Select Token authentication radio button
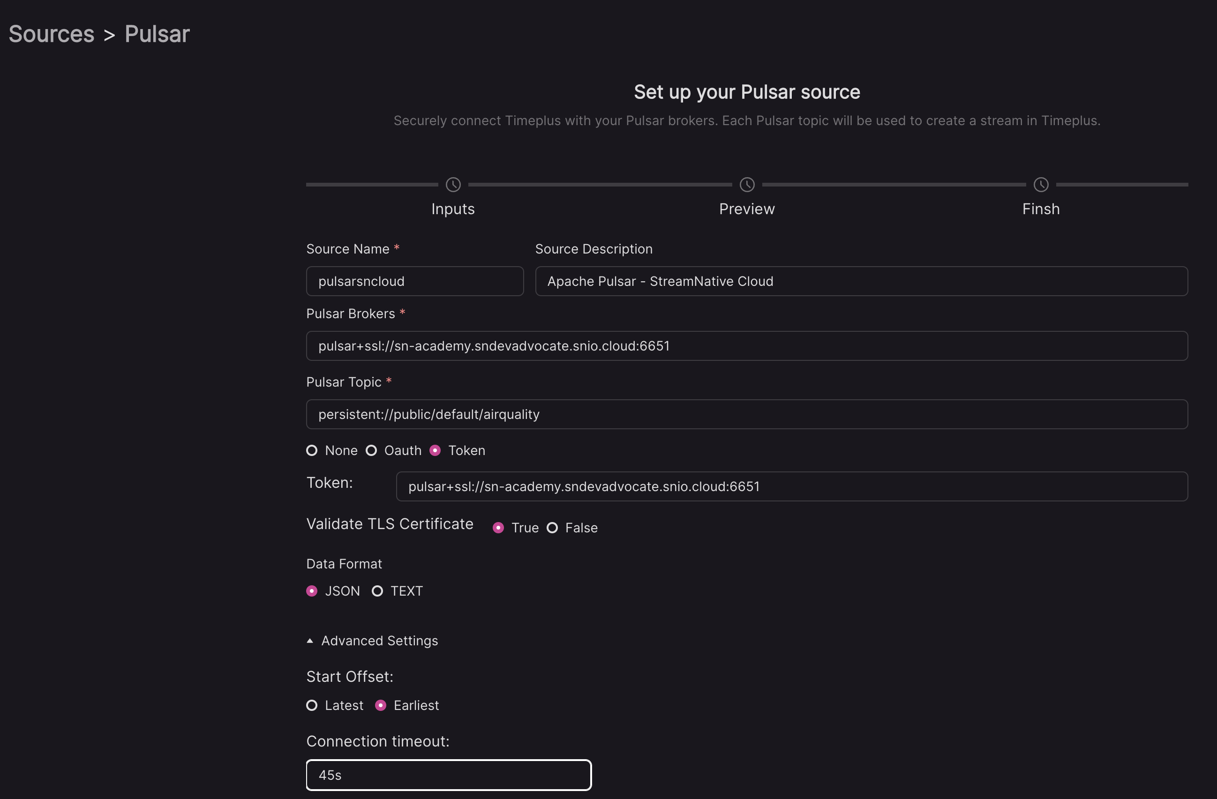 pos(435,450)
